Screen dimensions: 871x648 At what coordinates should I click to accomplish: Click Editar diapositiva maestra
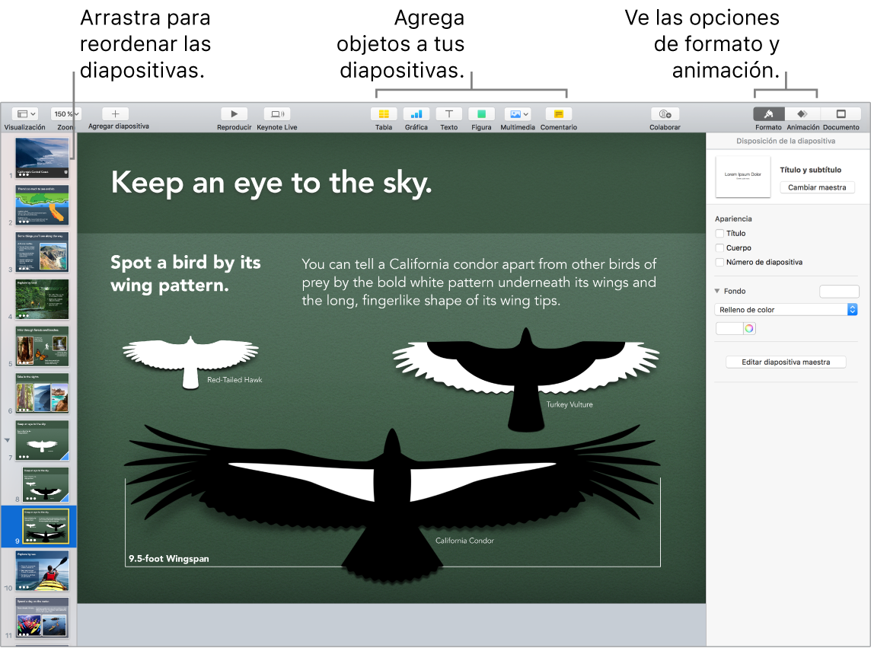point(786,362)
